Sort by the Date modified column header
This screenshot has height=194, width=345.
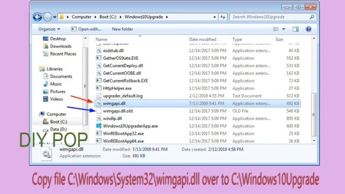pos(203,39)
